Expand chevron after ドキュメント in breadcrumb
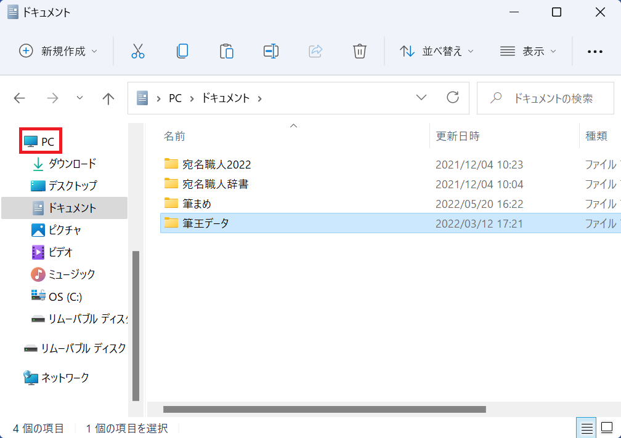The width and height of the screenshot is (621, 438). (260, 98)
